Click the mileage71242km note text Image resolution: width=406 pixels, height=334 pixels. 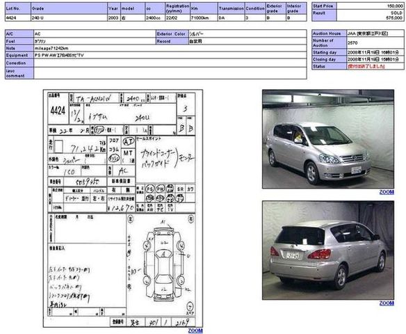tap(51, 48)
